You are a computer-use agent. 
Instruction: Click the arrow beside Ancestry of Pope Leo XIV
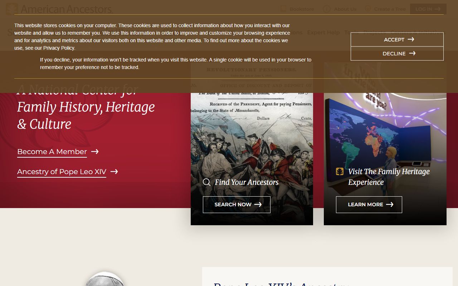114,172
